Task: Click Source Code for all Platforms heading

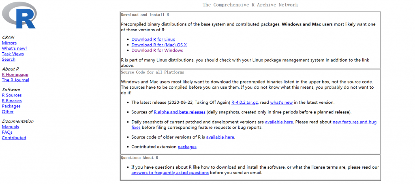Action: click(x=152, y=72)
